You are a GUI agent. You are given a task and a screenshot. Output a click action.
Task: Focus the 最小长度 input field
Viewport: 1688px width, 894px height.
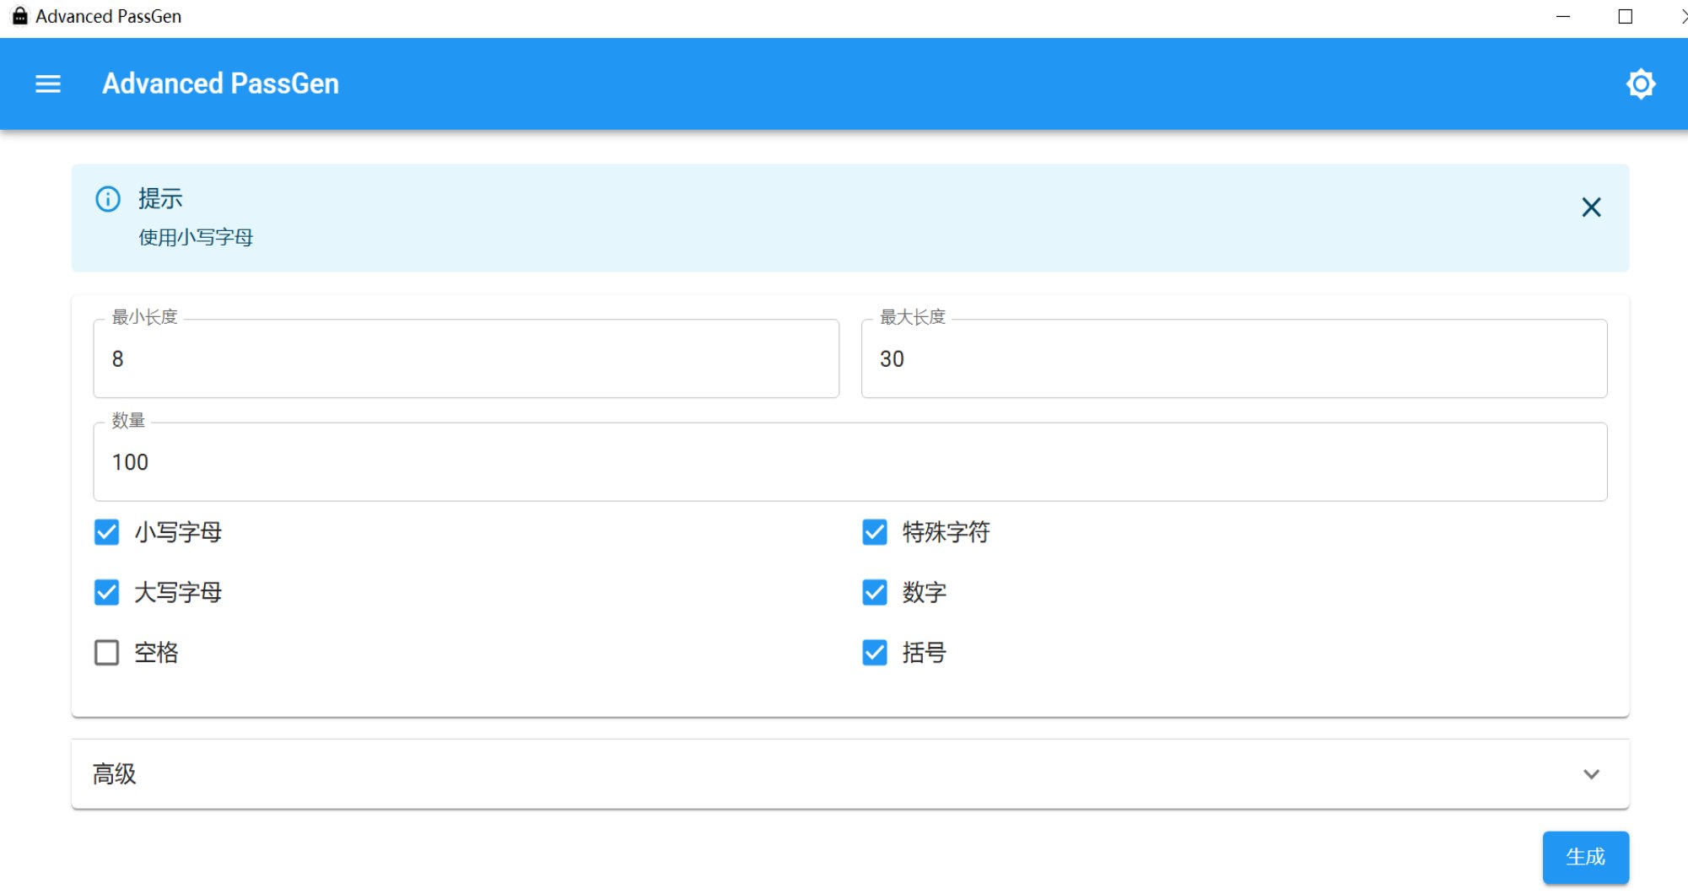[x=466, y=358]
